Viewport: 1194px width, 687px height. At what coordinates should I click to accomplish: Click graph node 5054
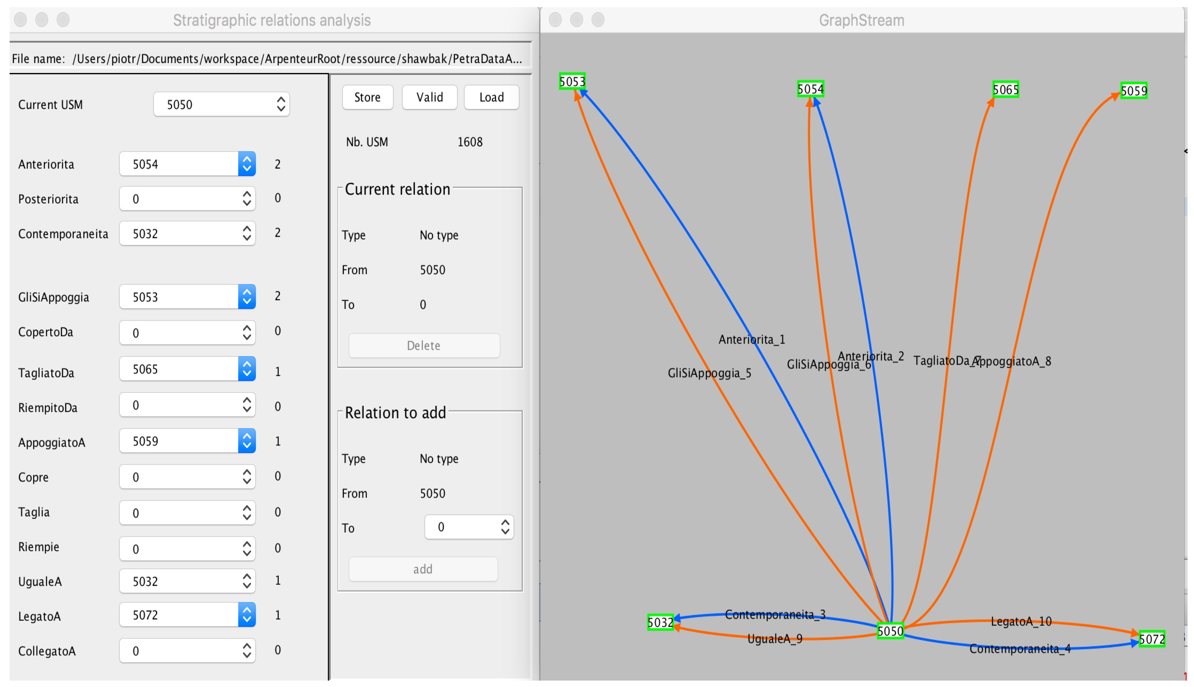click(810, 89)
